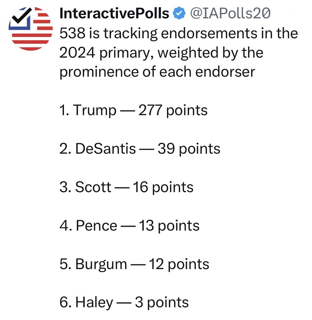Select the DeSantis — 39 points entry
The height and width of the screenshot is (320, 312).
[140, 149]
